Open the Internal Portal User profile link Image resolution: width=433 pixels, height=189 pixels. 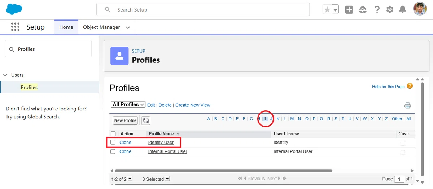coord(168,151)
